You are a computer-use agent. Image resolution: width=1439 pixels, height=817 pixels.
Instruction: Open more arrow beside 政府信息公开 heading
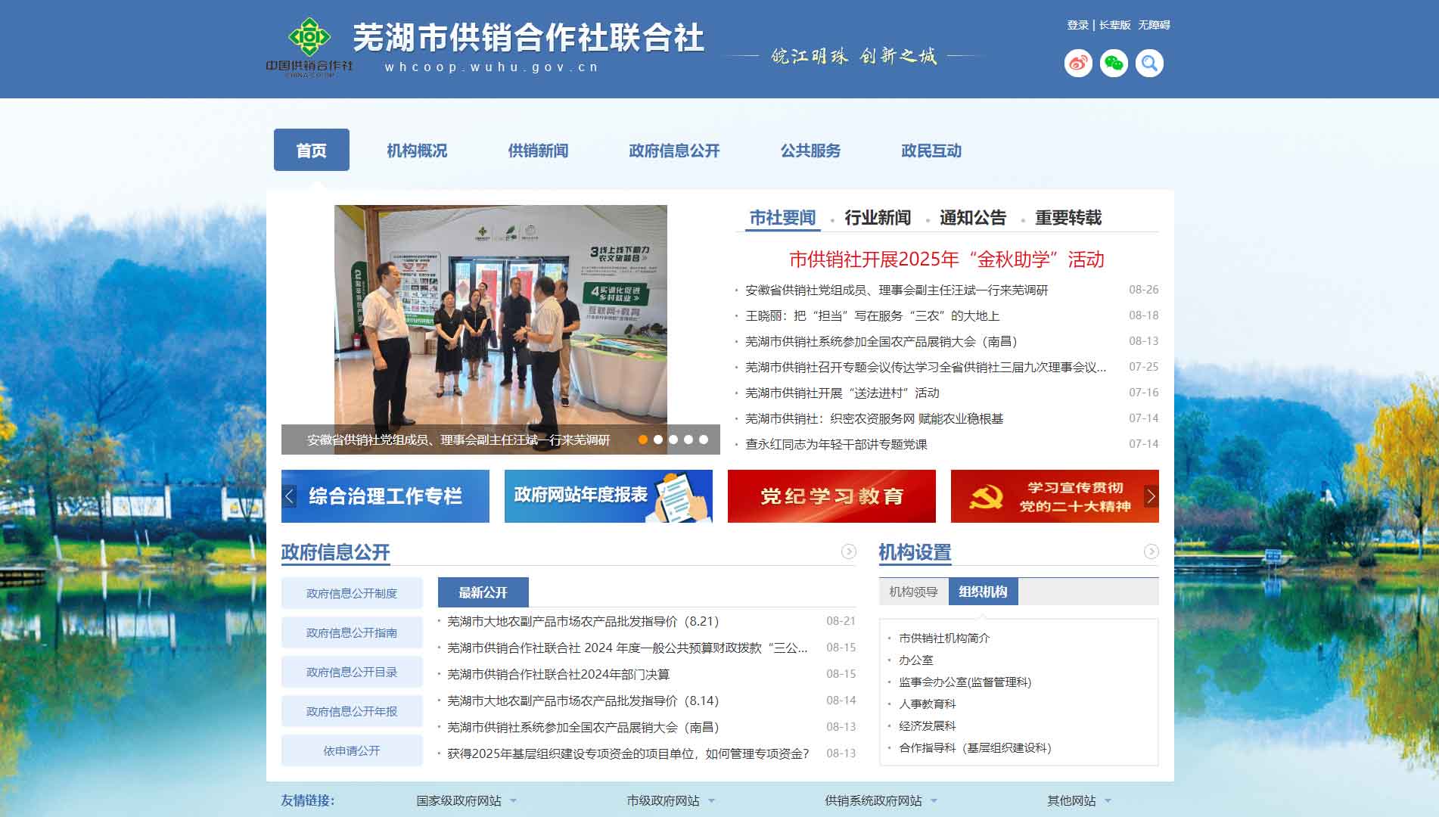point(849,551)
